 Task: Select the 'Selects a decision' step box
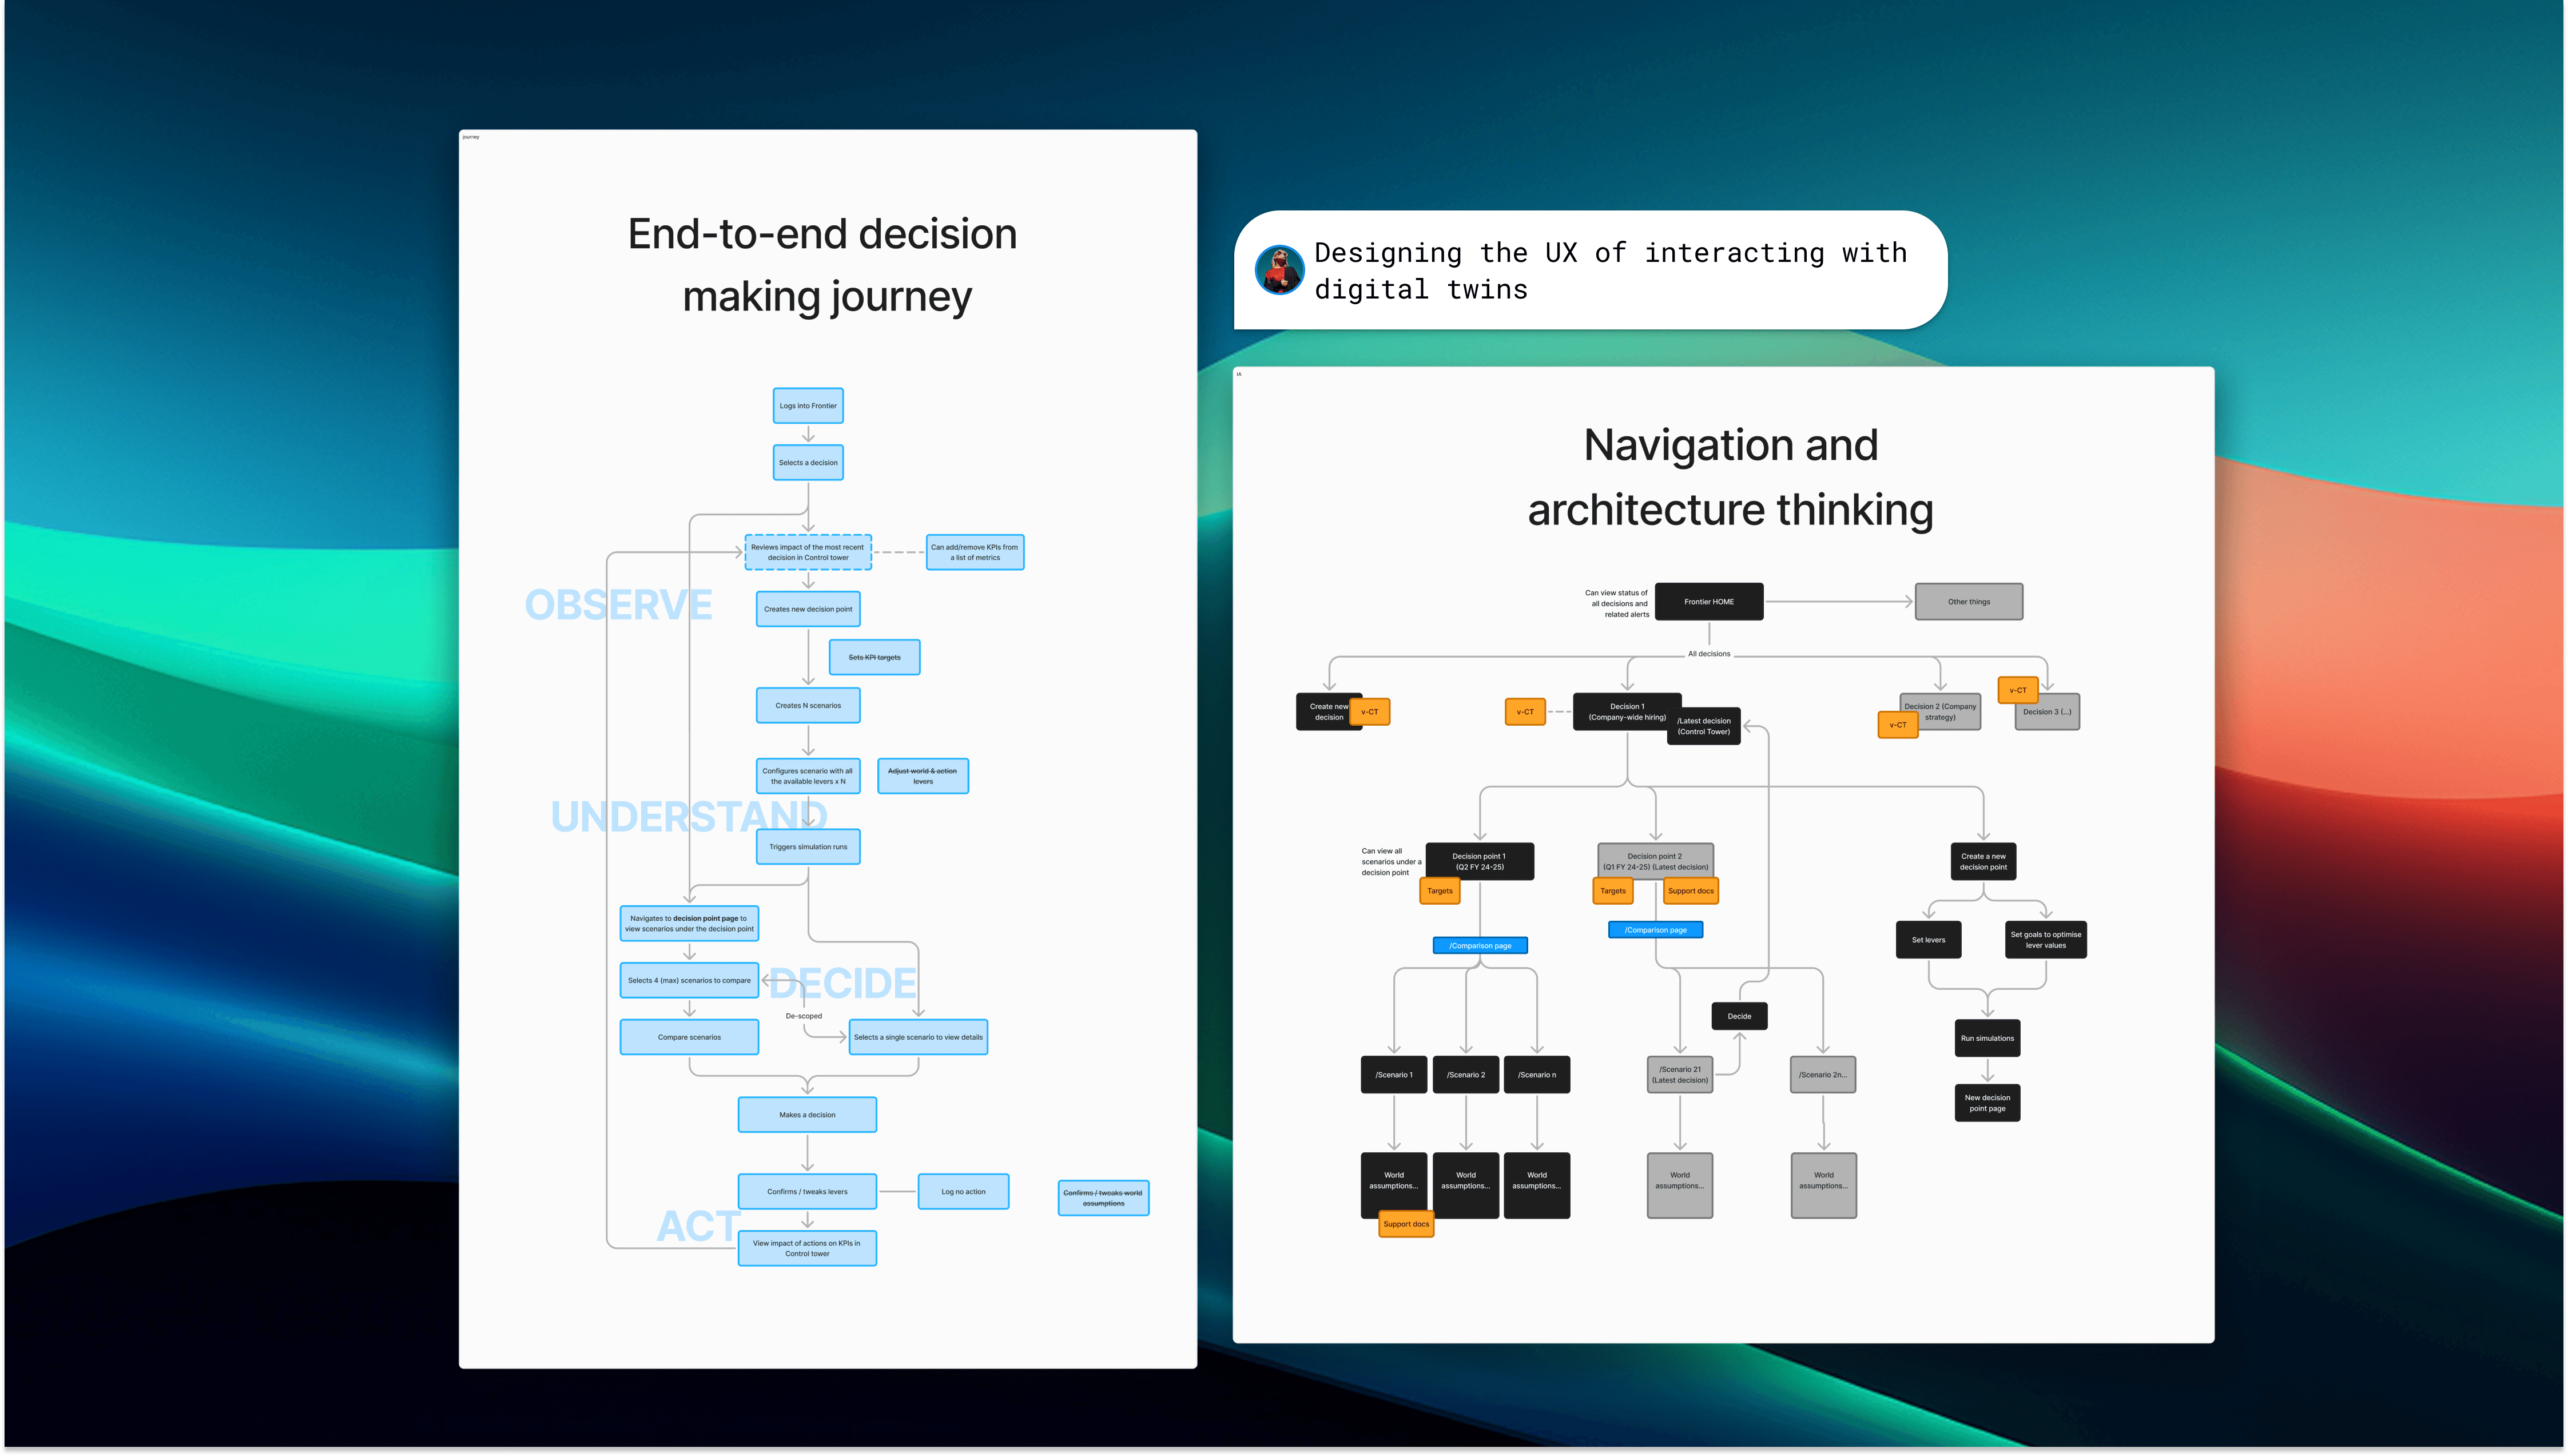[x=808, y=463]
